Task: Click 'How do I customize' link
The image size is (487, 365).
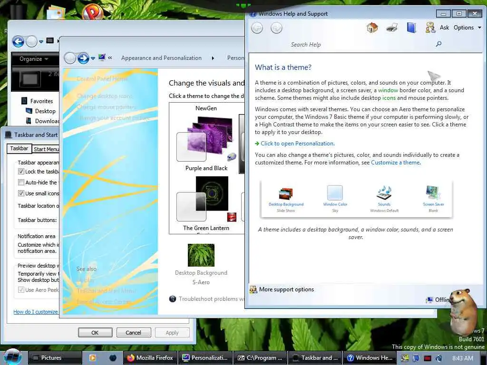Action: (x=36, y=312)
